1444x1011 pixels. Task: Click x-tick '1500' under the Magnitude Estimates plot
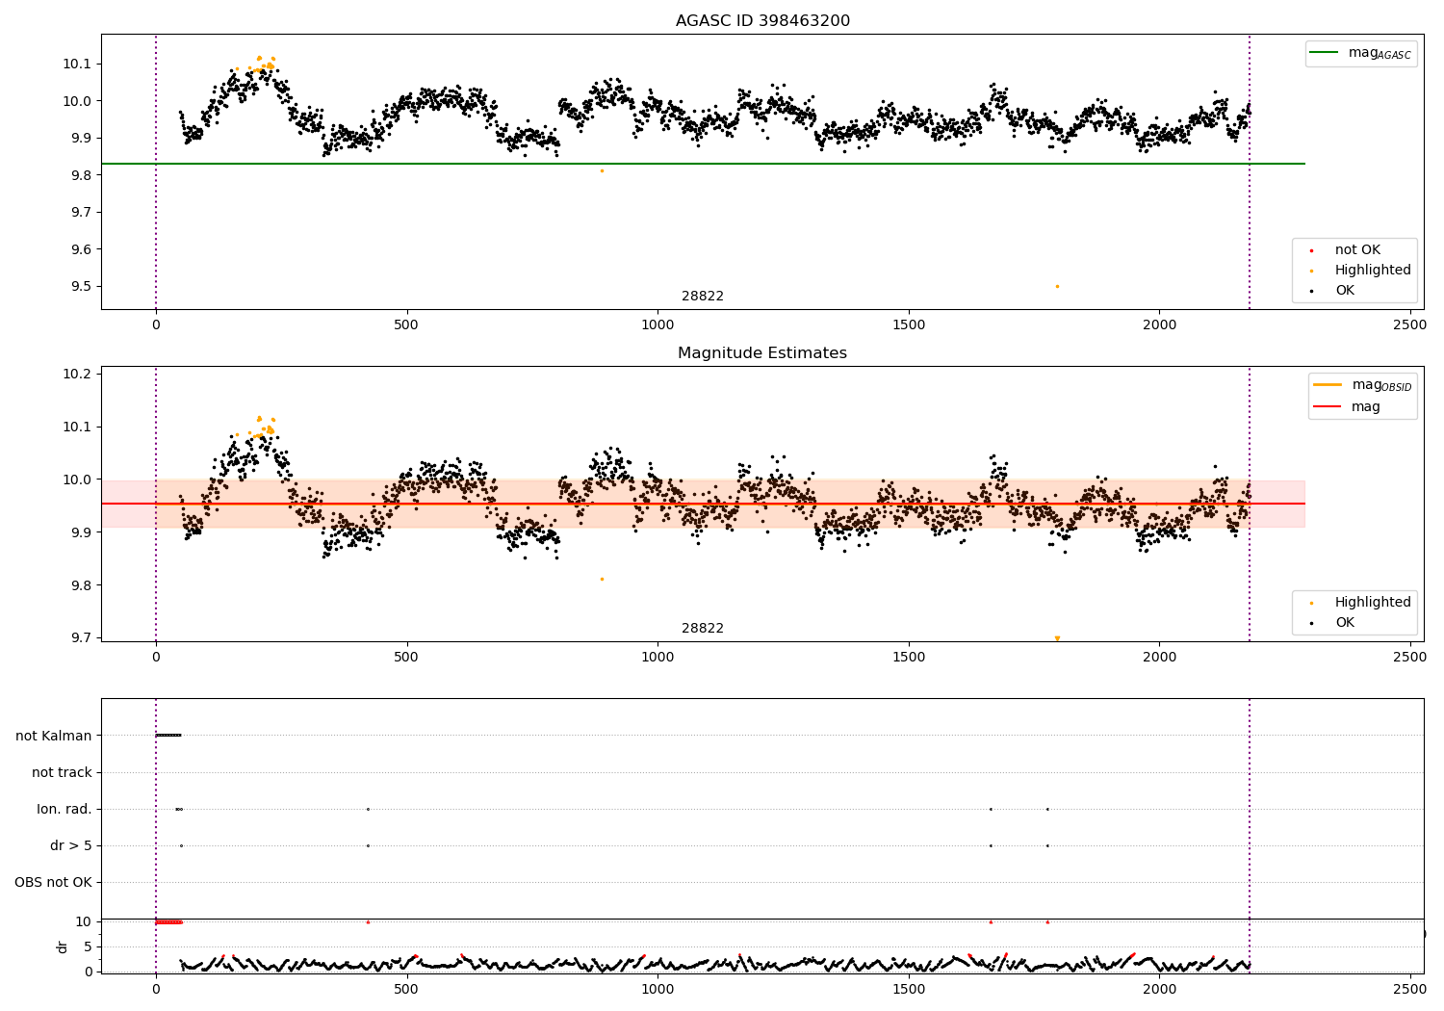[x=909, y=658]
